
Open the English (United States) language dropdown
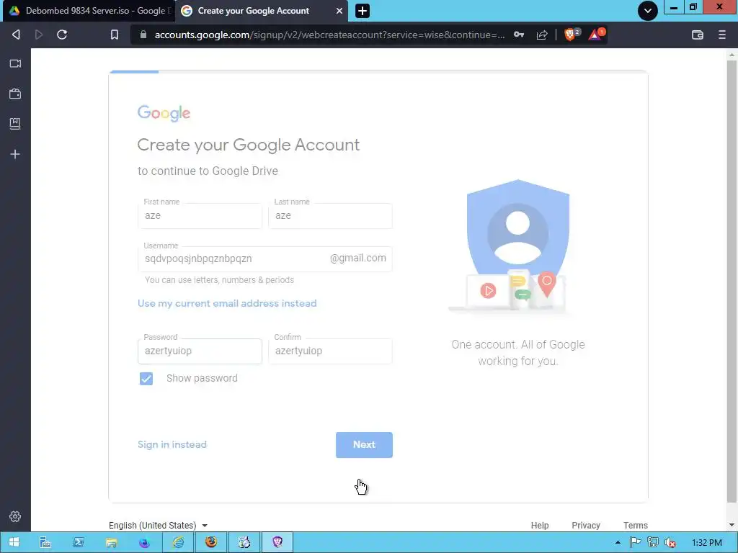point(158,525)
